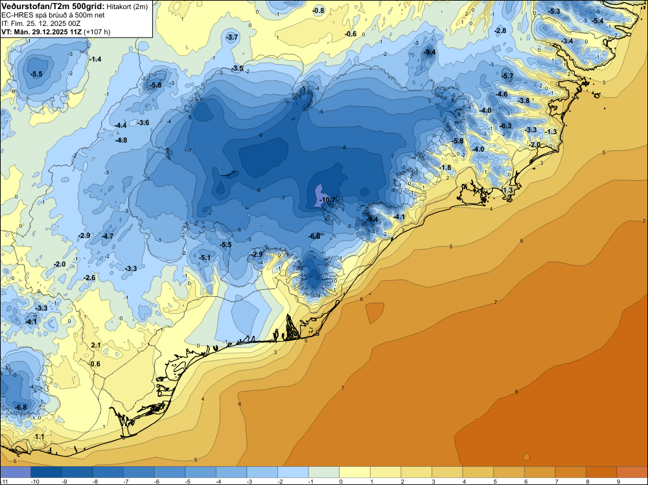
Task: Click the -5.1 temperature label
Action: (x=205, y=257)
